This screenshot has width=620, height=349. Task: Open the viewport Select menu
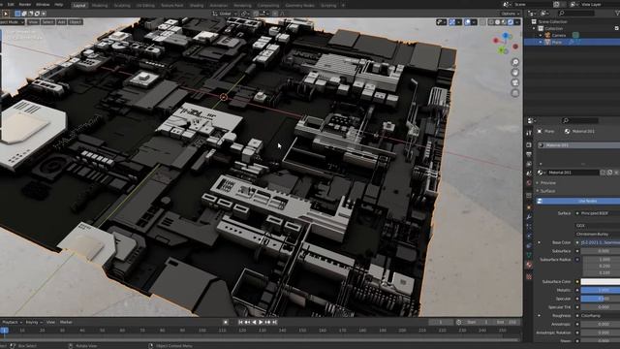point(47,21)
